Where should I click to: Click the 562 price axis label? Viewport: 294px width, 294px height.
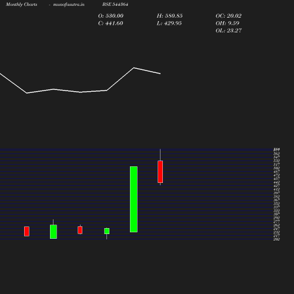click(x=276, y=153)
